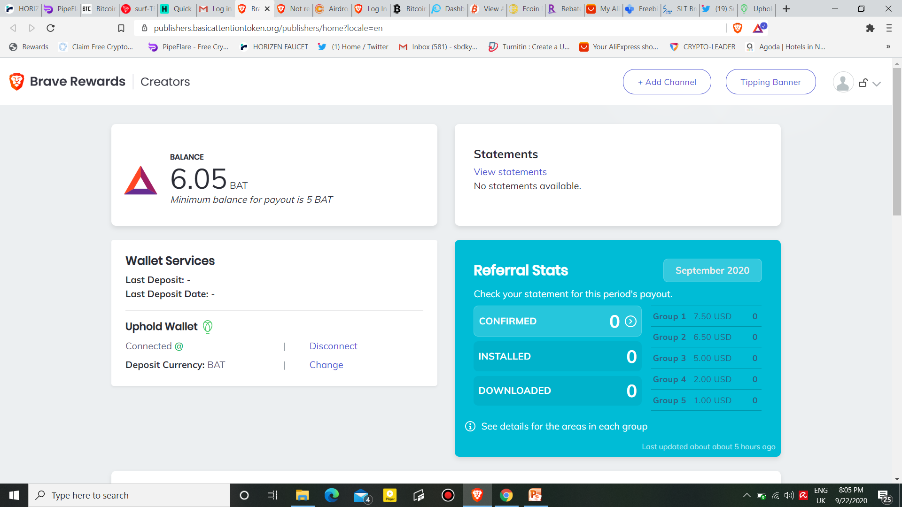Click the info icon beside group details
Image resolution: width=902 pixels, height=507 pixels.
(470, 426)
